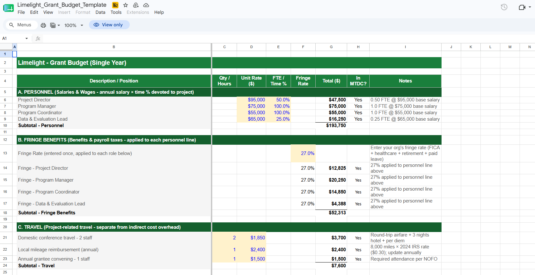Select 'Local mileage reimbursement (annual)' cell
This screenshot has height=275, width=535.
(114, 250)
